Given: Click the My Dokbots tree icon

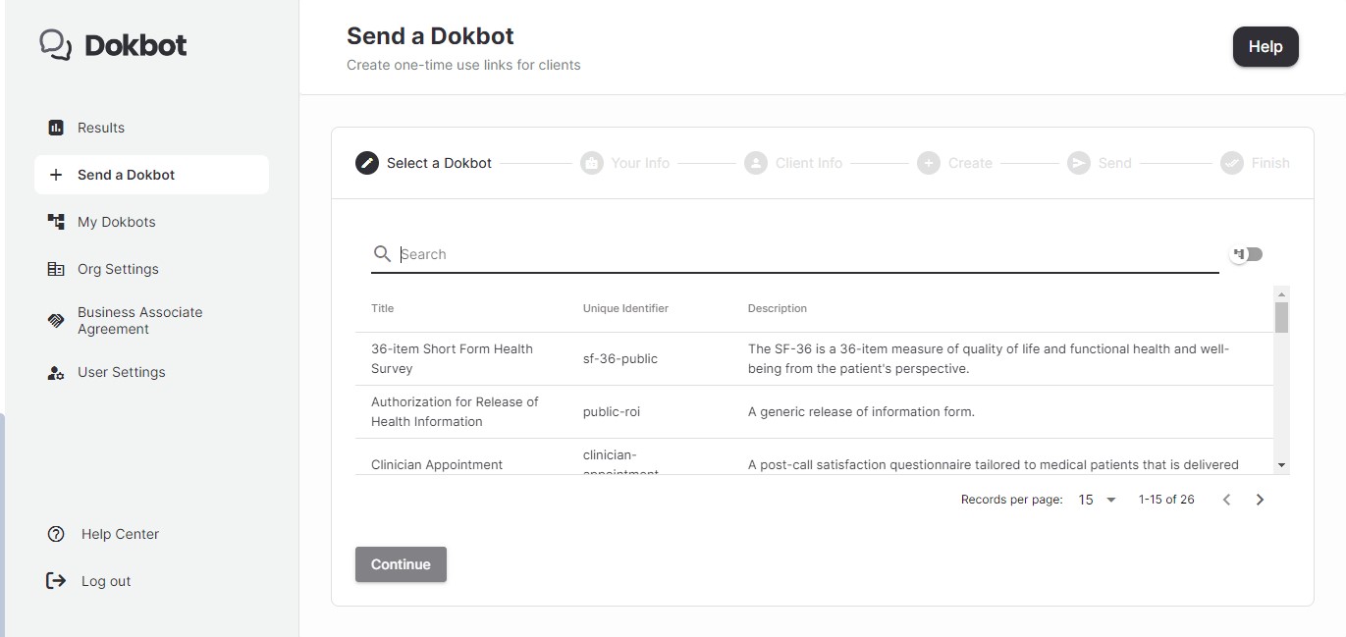Looking at the screenshot, I should coord(56,222).
